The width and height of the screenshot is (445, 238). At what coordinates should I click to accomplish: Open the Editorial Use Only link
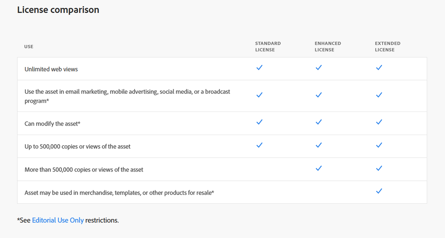tap(58, 220)
